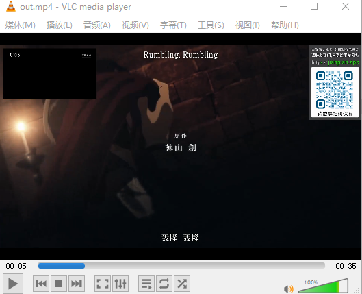Open the 视频(V) menu
Screen dimensions: 362x294
pyautogui.click(x=135, y=25)
